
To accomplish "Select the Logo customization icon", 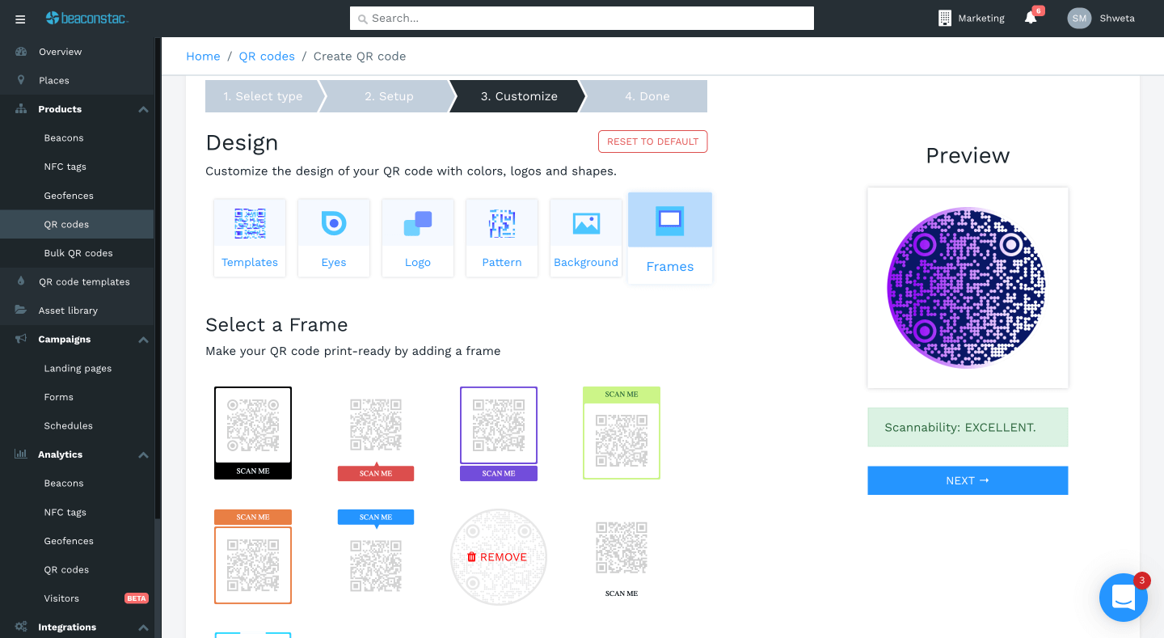I will point(417,222).
